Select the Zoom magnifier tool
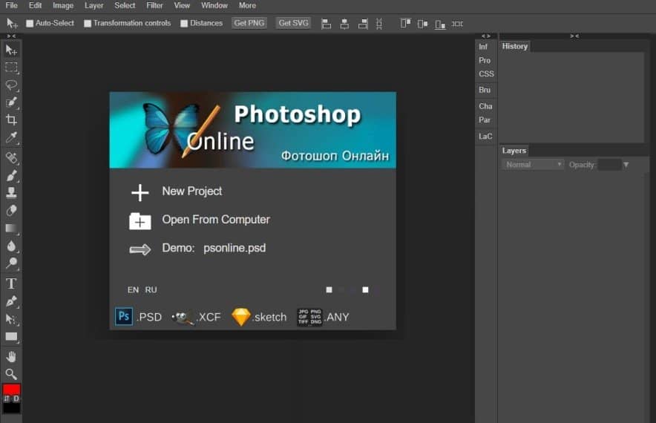The image size is (656, 423). click(11, 374)
